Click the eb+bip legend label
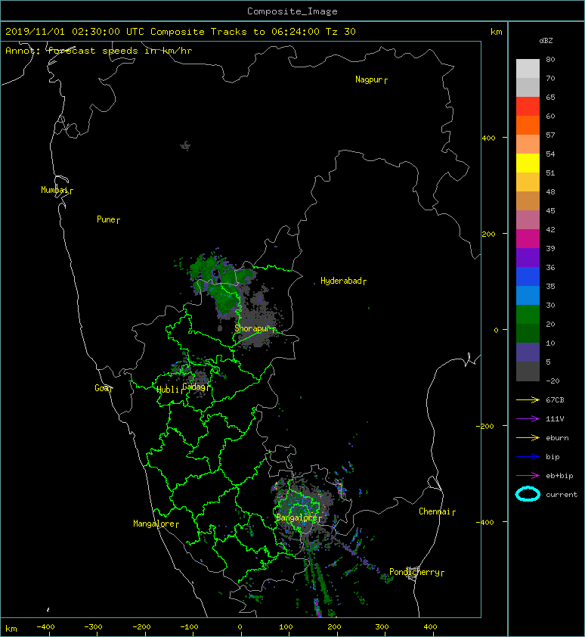Screen dimensions: 585x637 point(559,476)
